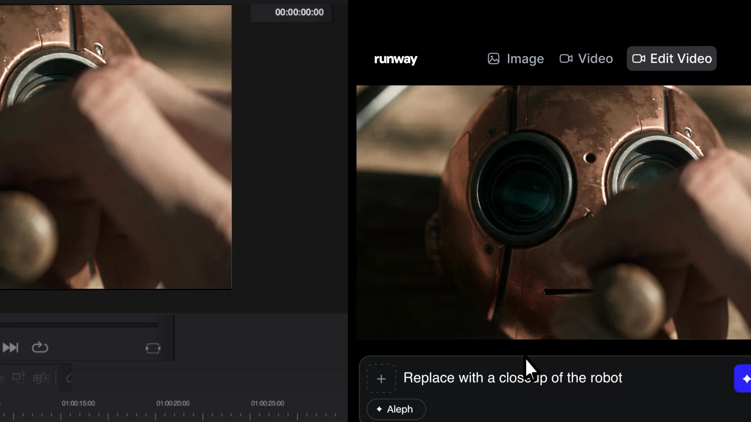
Task: Click the runway logo
Action: tap(395, 59)
